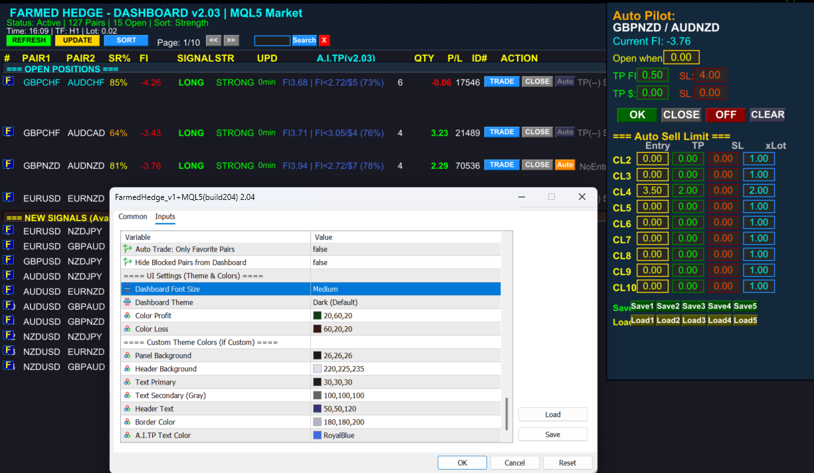The height and width of the screenshot is (473, 814).
Task: Go to next page with >> button
Action: (231, 41)
